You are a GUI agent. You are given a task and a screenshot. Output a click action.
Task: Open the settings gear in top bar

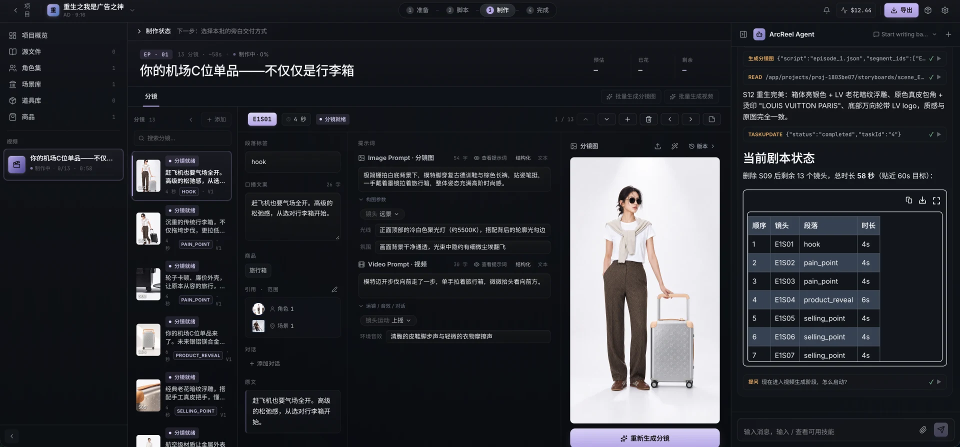[945, 10]
